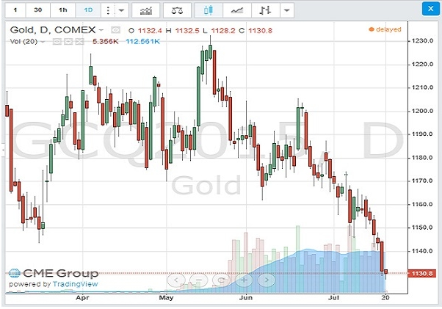Select the bars chart style icon
The image size is (442, 309).
(265, 10)
